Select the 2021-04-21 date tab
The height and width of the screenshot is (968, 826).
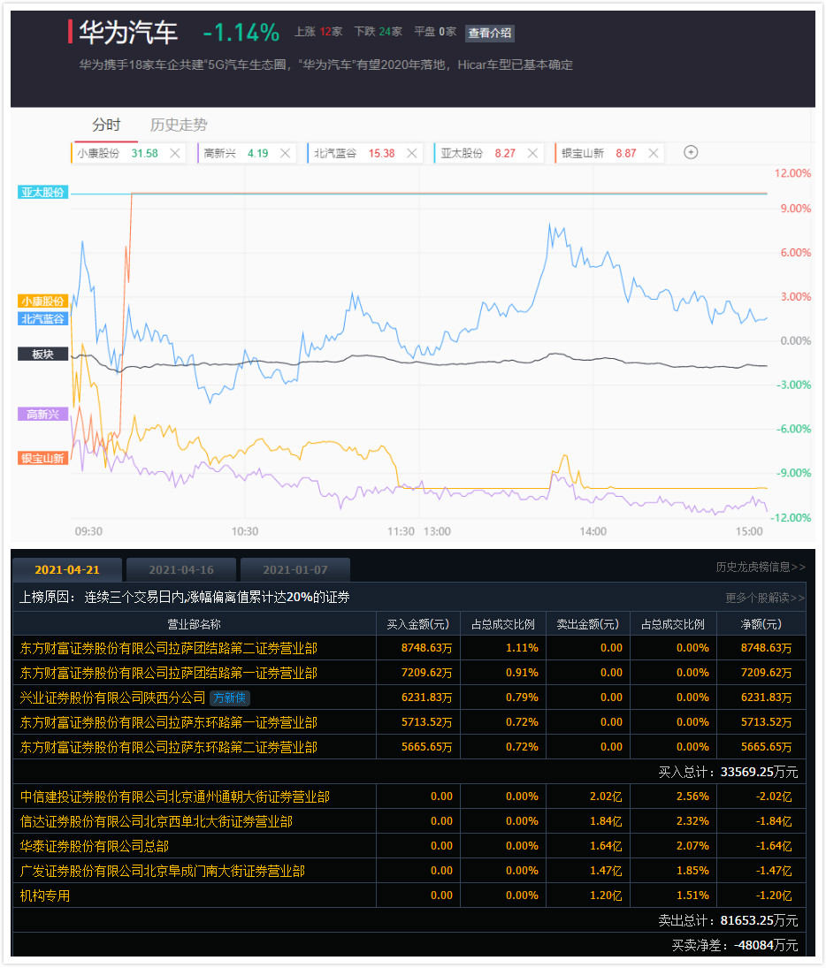point(67,570)
